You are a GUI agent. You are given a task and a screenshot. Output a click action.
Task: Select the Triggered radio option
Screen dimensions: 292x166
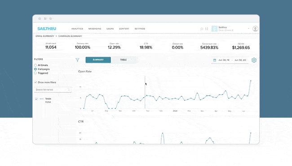pyautogui.click(x=35, y=73)
